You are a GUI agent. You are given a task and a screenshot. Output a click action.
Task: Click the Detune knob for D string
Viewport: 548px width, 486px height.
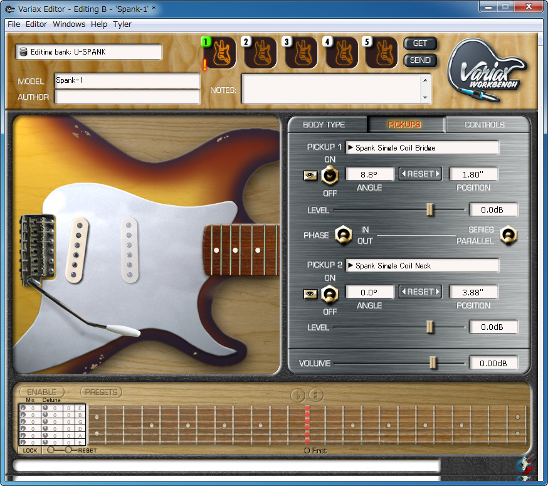point(45,428)
